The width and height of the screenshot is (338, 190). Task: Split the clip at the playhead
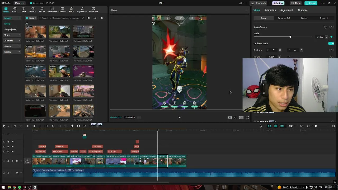[x=28, y=126]
